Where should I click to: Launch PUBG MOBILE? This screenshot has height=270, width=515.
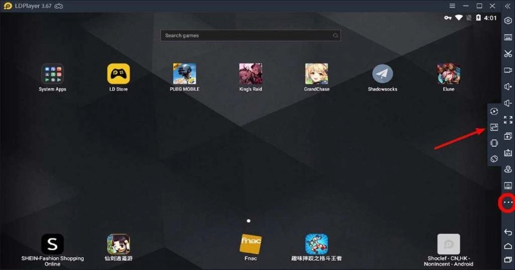185,74
